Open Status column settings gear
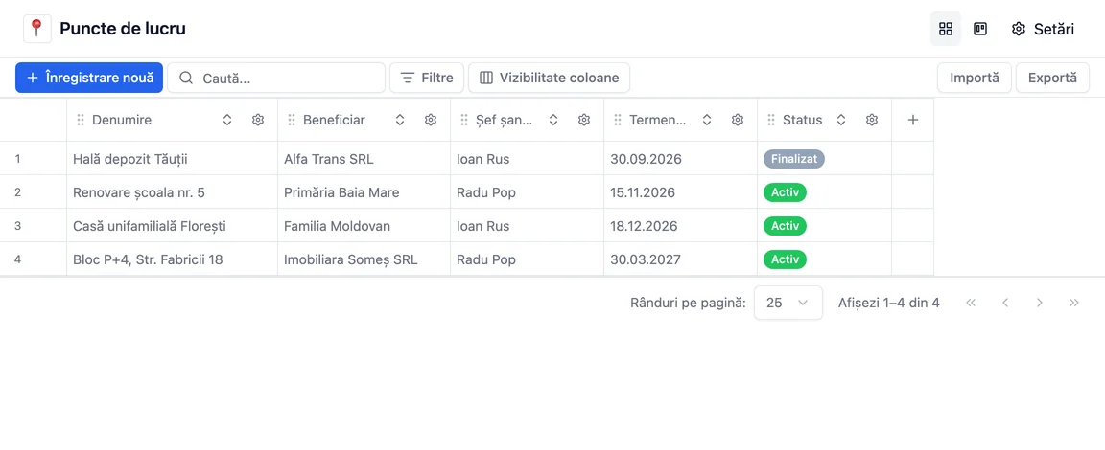The image size is (1105, 450). tap(872, 121)
